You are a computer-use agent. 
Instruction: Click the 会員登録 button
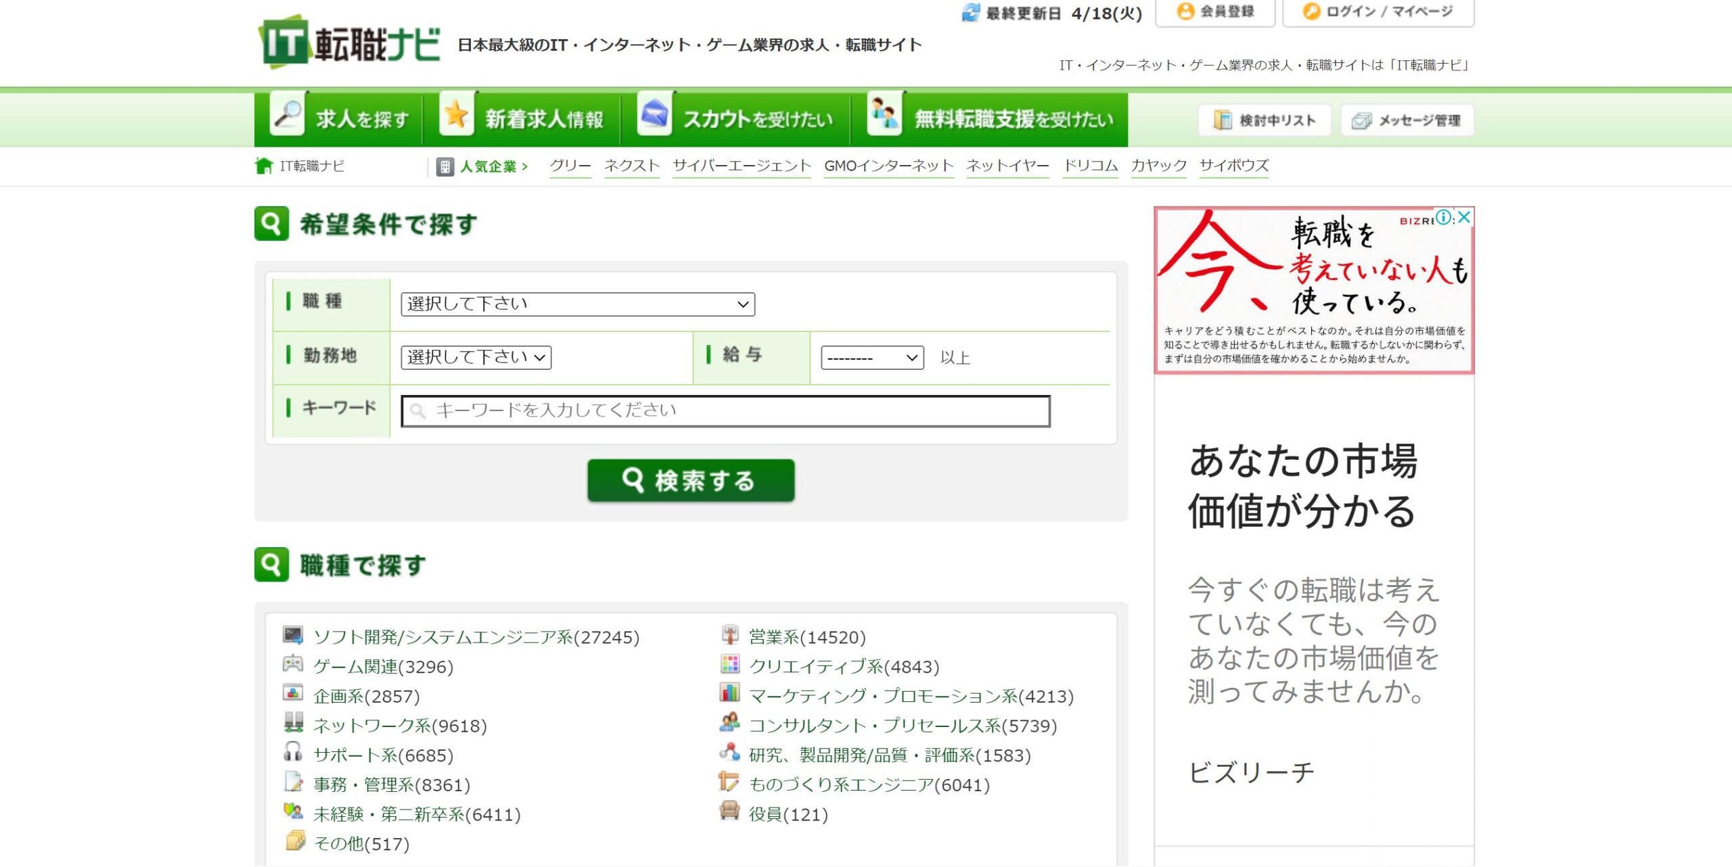tap(1215, 11)
